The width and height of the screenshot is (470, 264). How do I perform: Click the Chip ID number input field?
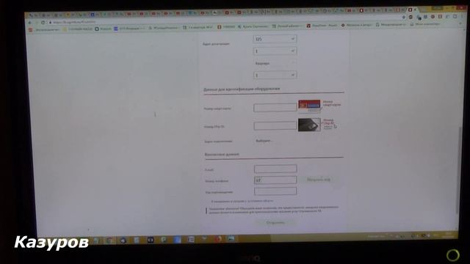tap(275, 125)
